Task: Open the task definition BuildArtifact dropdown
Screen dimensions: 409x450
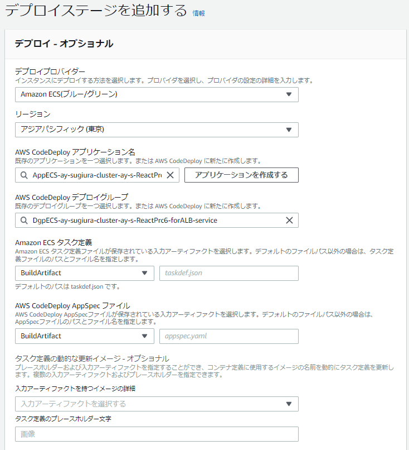Action: [x=85, y=273]
